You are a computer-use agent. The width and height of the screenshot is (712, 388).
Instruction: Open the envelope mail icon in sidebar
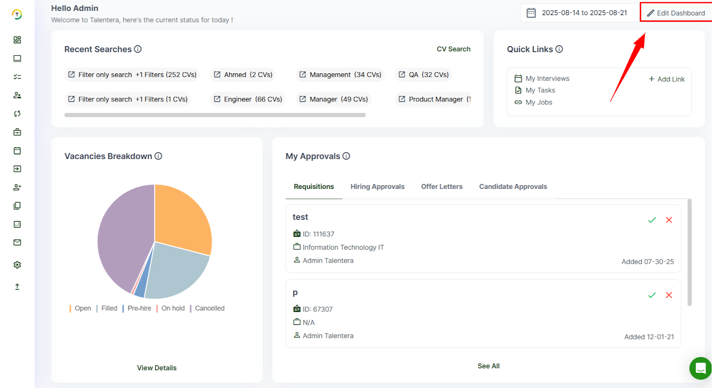17,243
